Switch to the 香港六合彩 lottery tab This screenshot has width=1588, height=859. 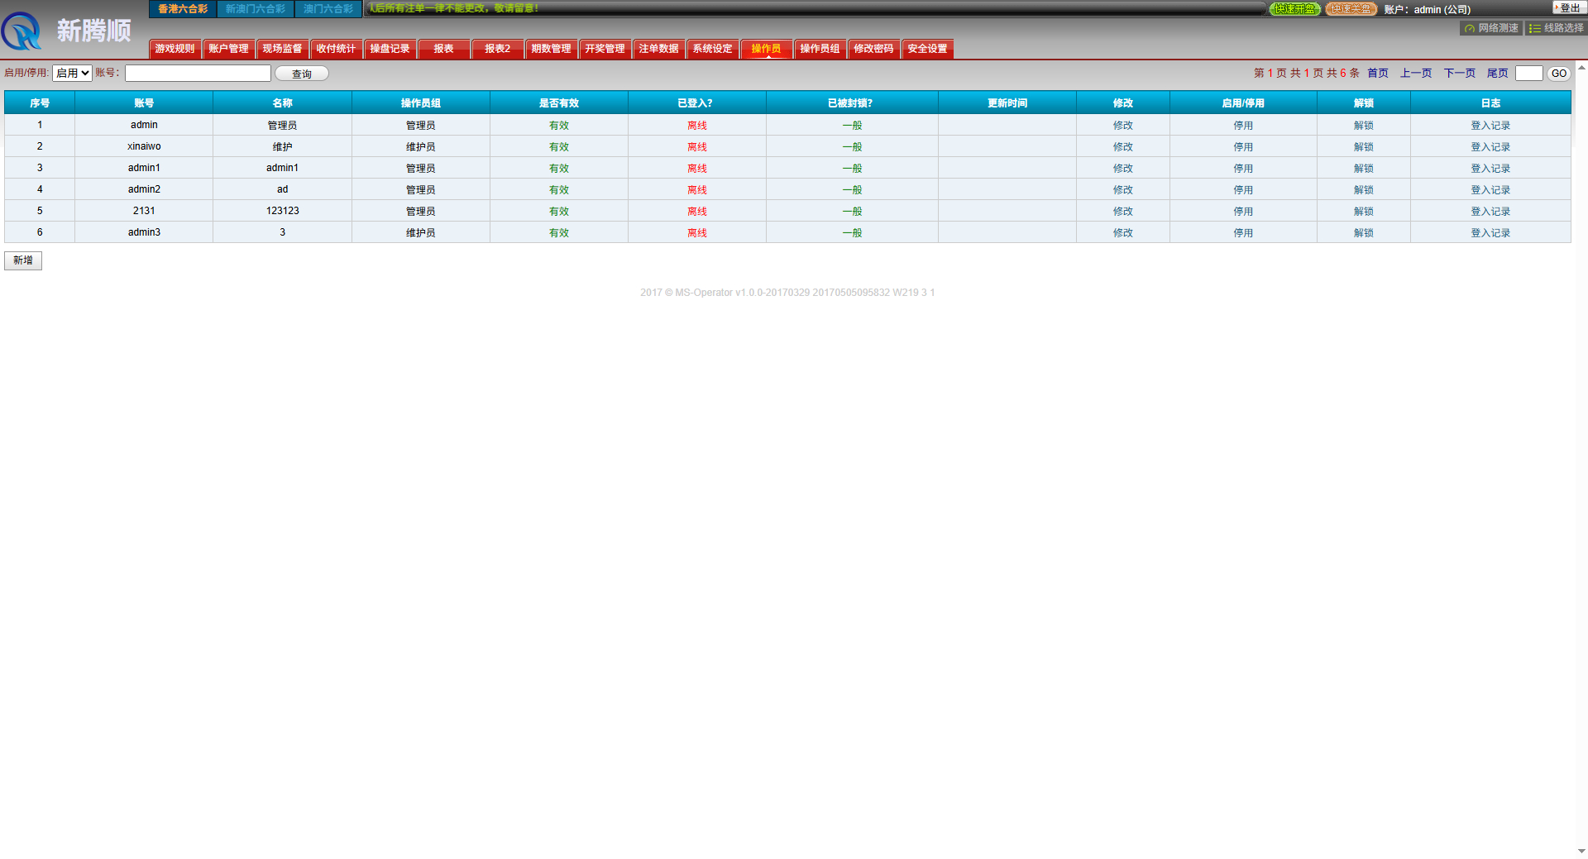tap(183, 9)
